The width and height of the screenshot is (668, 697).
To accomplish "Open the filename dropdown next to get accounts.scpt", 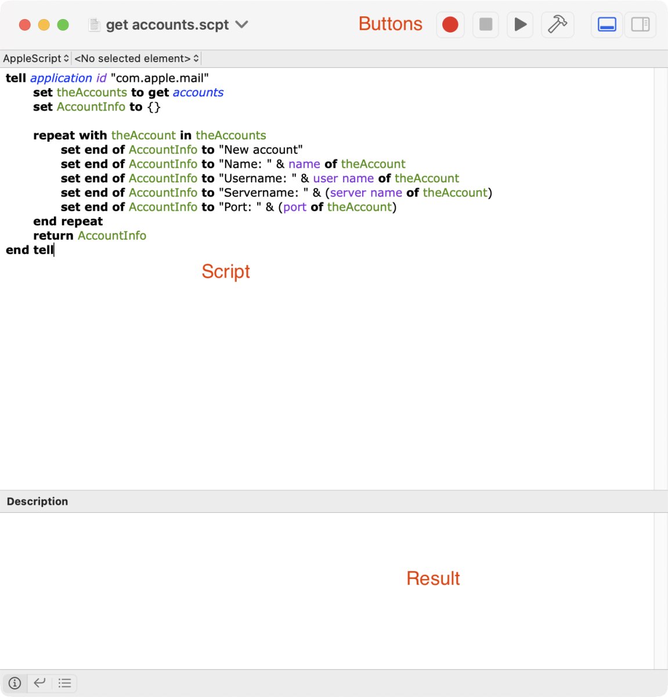I will point(242,25).
